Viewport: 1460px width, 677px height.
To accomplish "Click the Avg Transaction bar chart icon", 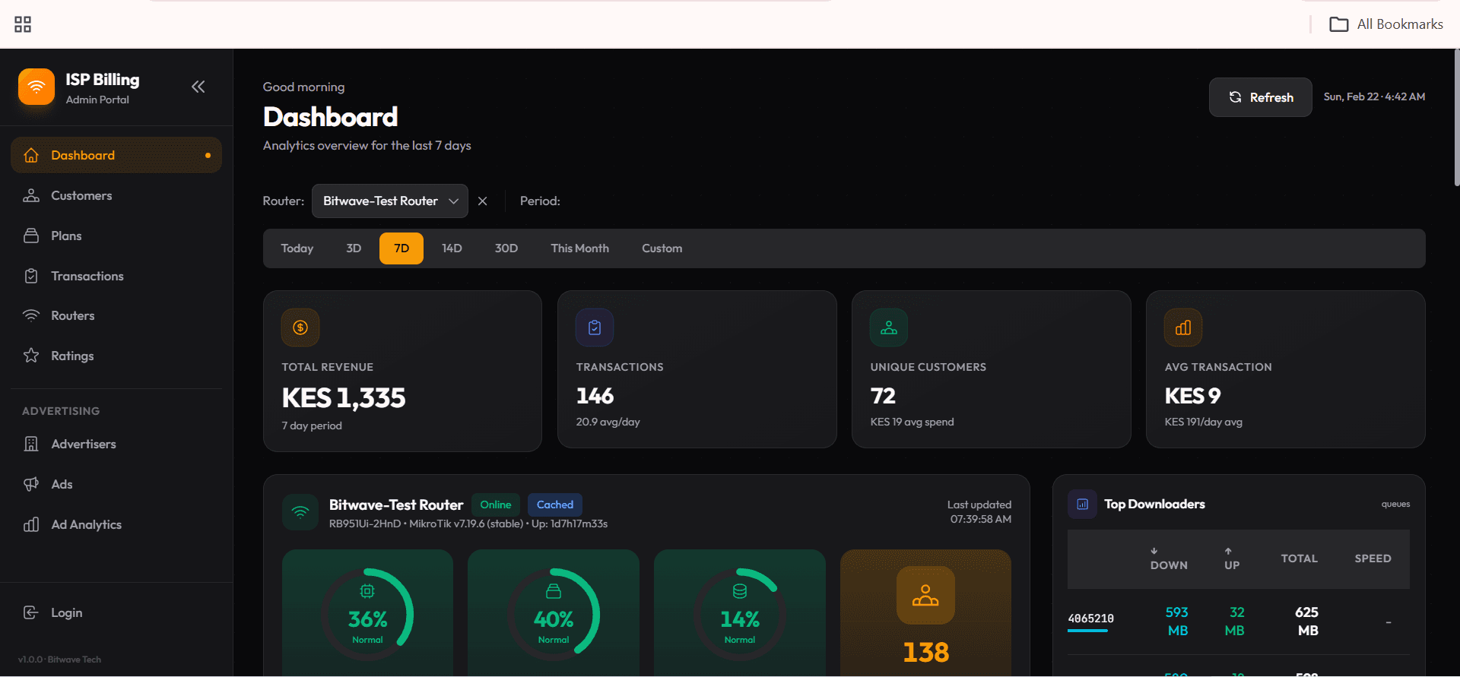I will [1183, 327].
